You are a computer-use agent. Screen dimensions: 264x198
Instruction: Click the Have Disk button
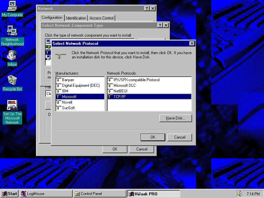tap(175, 118)
